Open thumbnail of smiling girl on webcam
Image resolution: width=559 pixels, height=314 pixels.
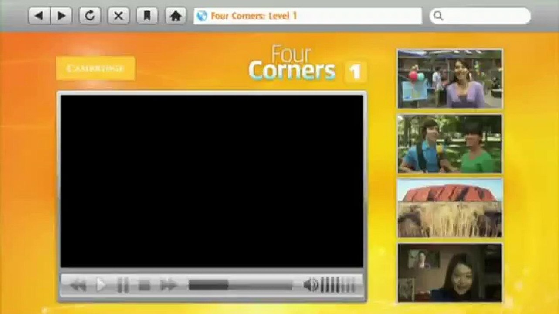(x=450, y=273)
